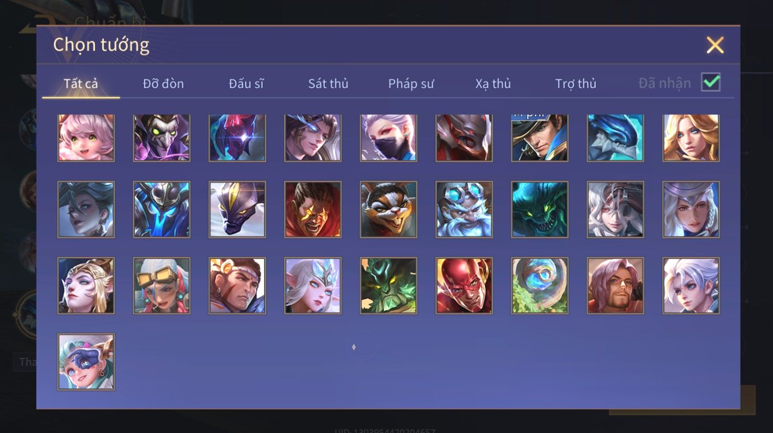Viewport: 773px width, 433px height.
Task: Open the Đấu sĩ tab
Action: coord(246,84)
